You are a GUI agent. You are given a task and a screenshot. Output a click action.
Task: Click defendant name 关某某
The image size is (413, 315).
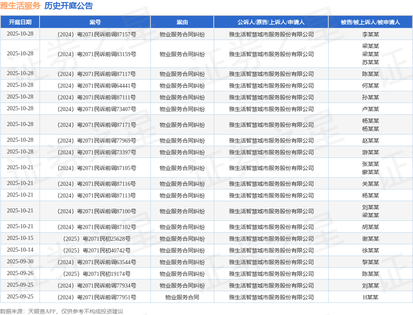[370, 184]
